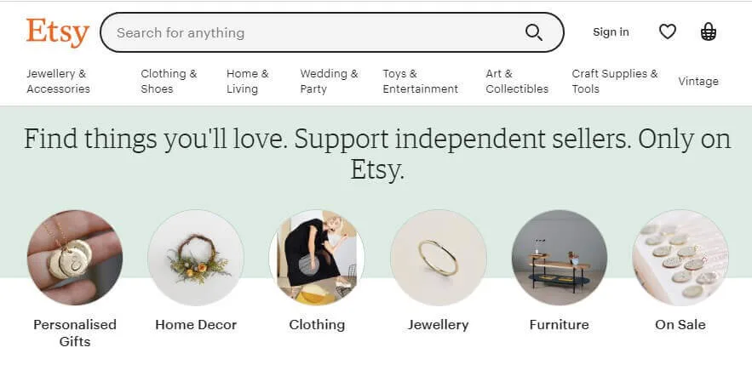The width and height of the screenshot is (752, 376).
Task: Choose Craft Supplies & Tools category
Action: [615, 82]
